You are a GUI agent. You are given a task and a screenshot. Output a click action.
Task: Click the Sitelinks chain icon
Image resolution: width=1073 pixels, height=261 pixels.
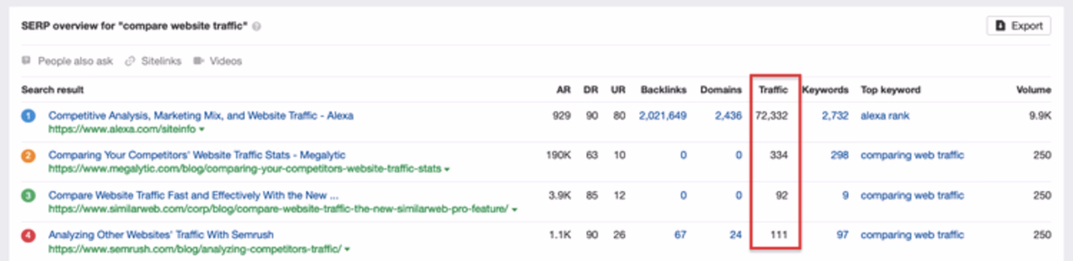click(130, 61)
